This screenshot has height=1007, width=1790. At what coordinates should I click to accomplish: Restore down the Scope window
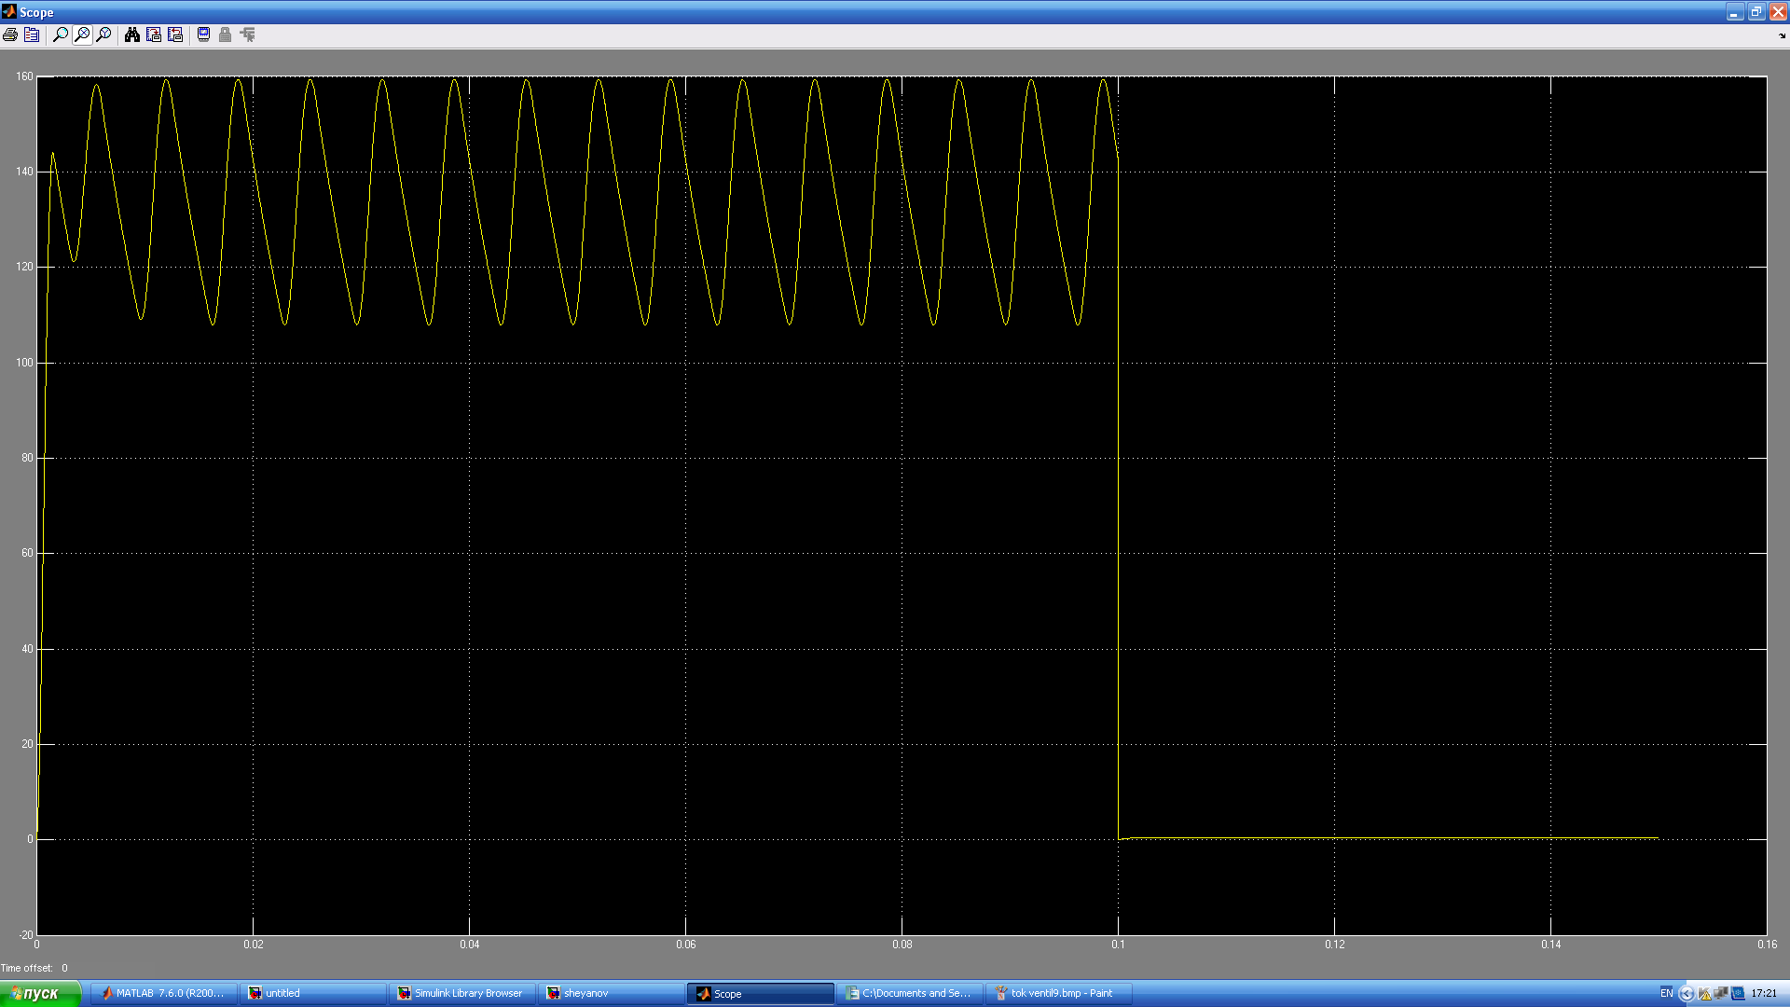point(1756,12)
